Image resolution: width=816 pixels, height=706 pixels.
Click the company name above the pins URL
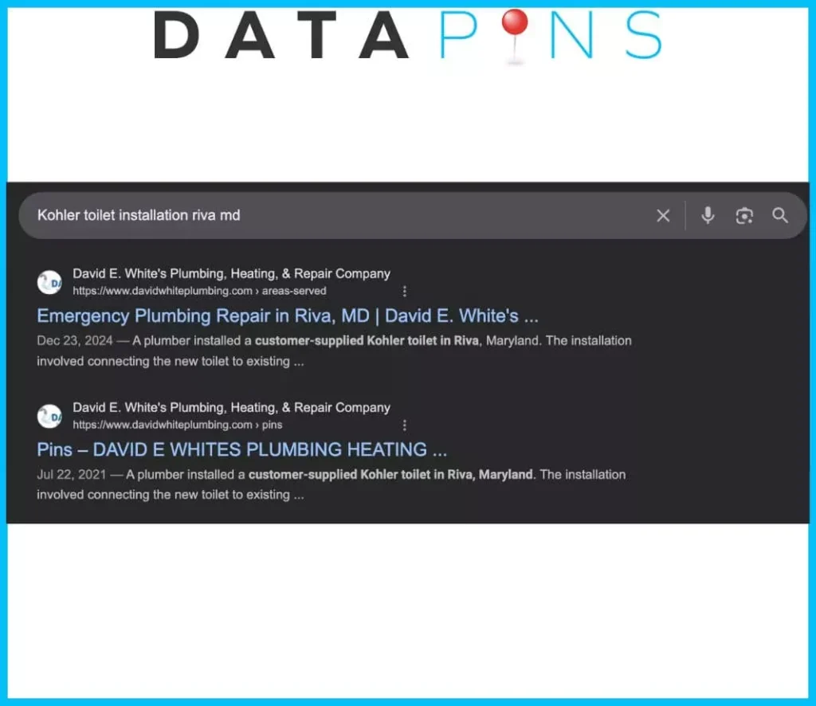coord(231,408)
